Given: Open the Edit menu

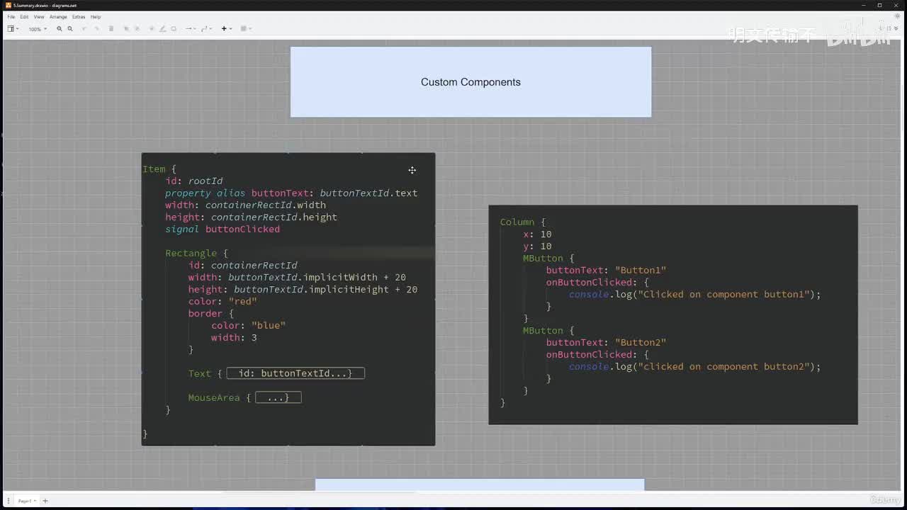Looking at the screenshot, I should pyautogui.click(x=24, y=17).
